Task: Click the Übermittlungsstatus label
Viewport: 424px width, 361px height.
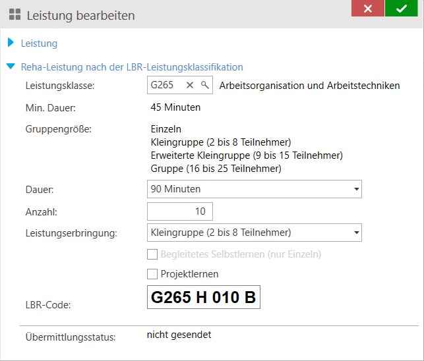Action: point(71,337)
